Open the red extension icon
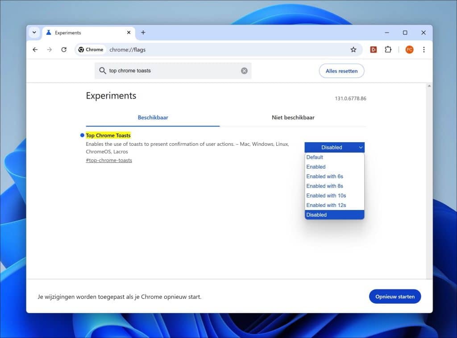 click(374, 49)
